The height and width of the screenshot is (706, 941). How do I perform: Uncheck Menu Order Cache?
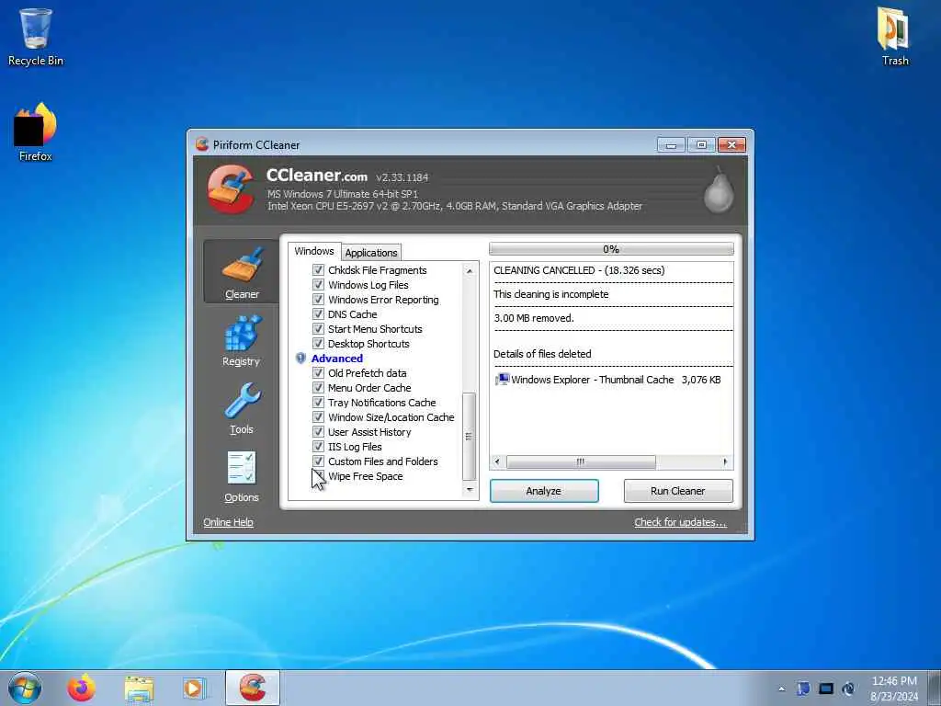[x=318, y=388]
